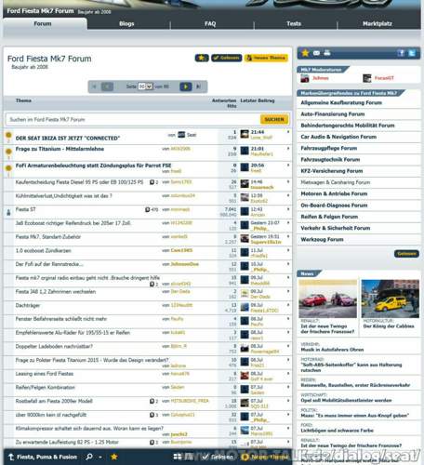This screenshot has width=424, height=465.
Task: Click the printer icon in sidebar bar
Action: click(x=327, y=53)
